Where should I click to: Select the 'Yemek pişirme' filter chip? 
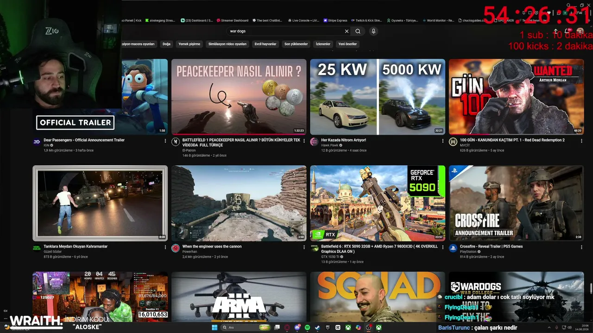point(189,44)
